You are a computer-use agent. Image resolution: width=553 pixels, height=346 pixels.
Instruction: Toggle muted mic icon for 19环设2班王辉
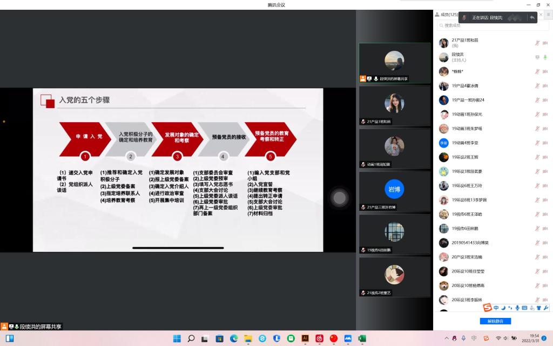tap(537, 157)
